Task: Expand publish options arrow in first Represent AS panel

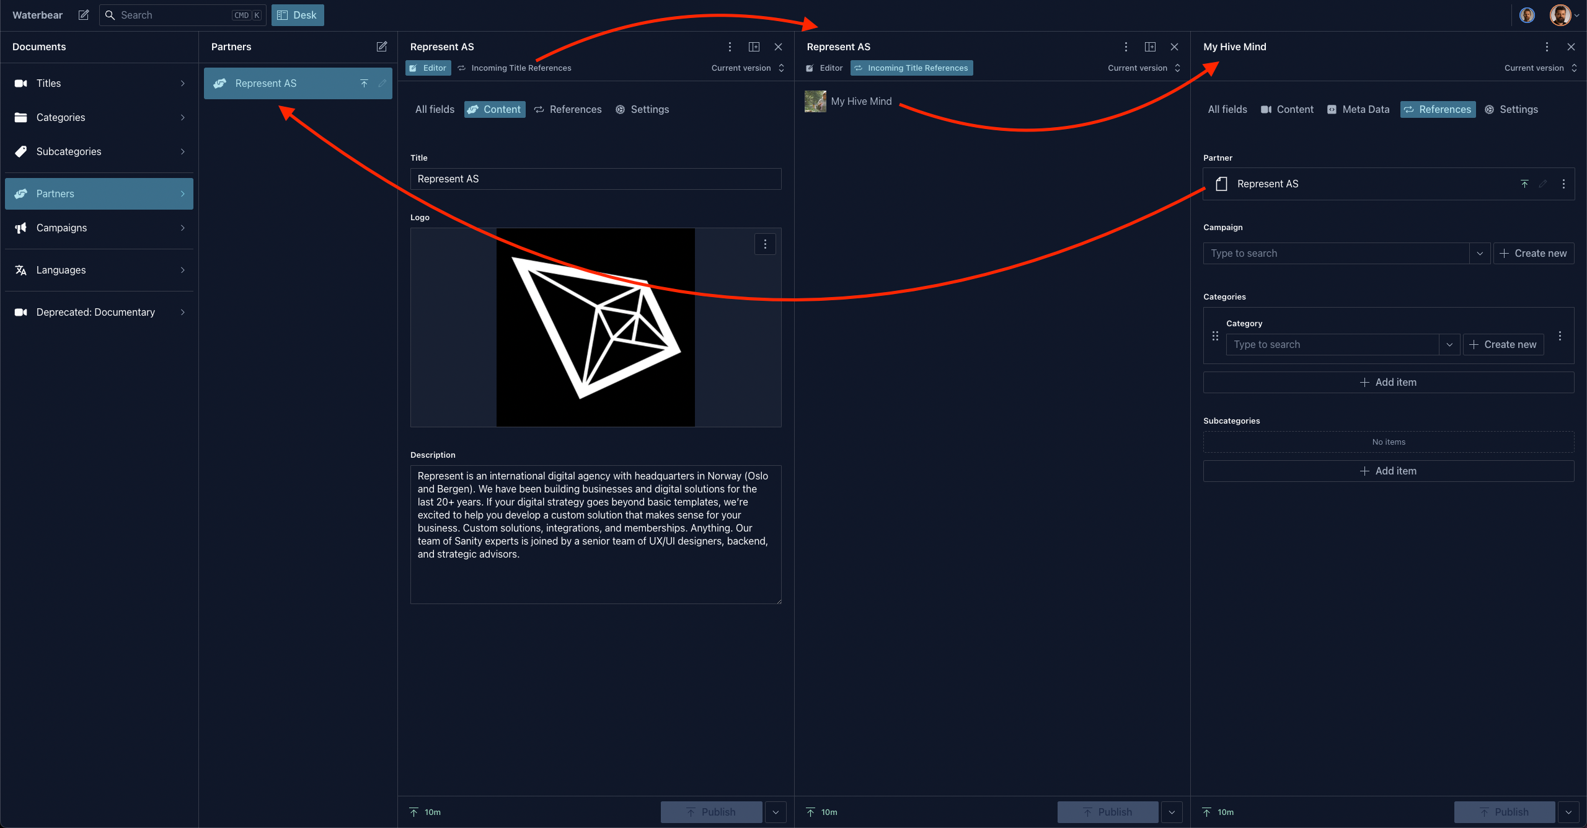Action: (776, 812)
